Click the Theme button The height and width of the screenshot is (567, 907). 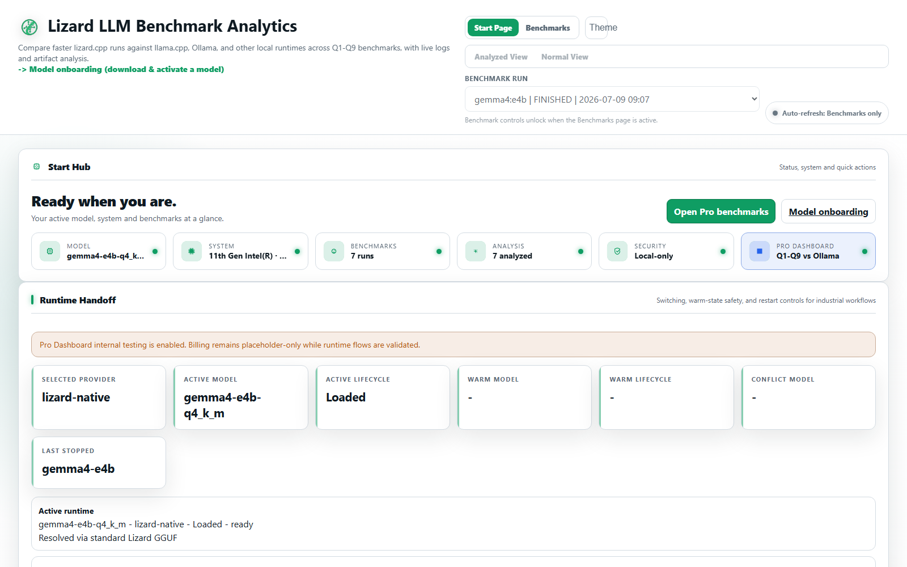tap(596, 27)
